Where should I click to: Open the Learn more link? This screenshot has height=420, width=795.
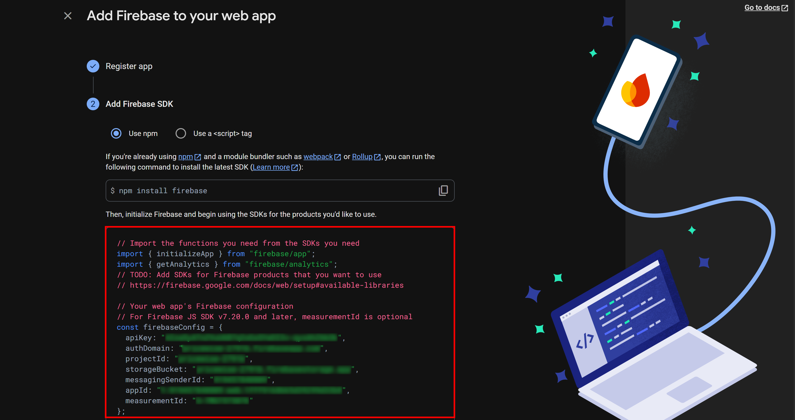271,167
